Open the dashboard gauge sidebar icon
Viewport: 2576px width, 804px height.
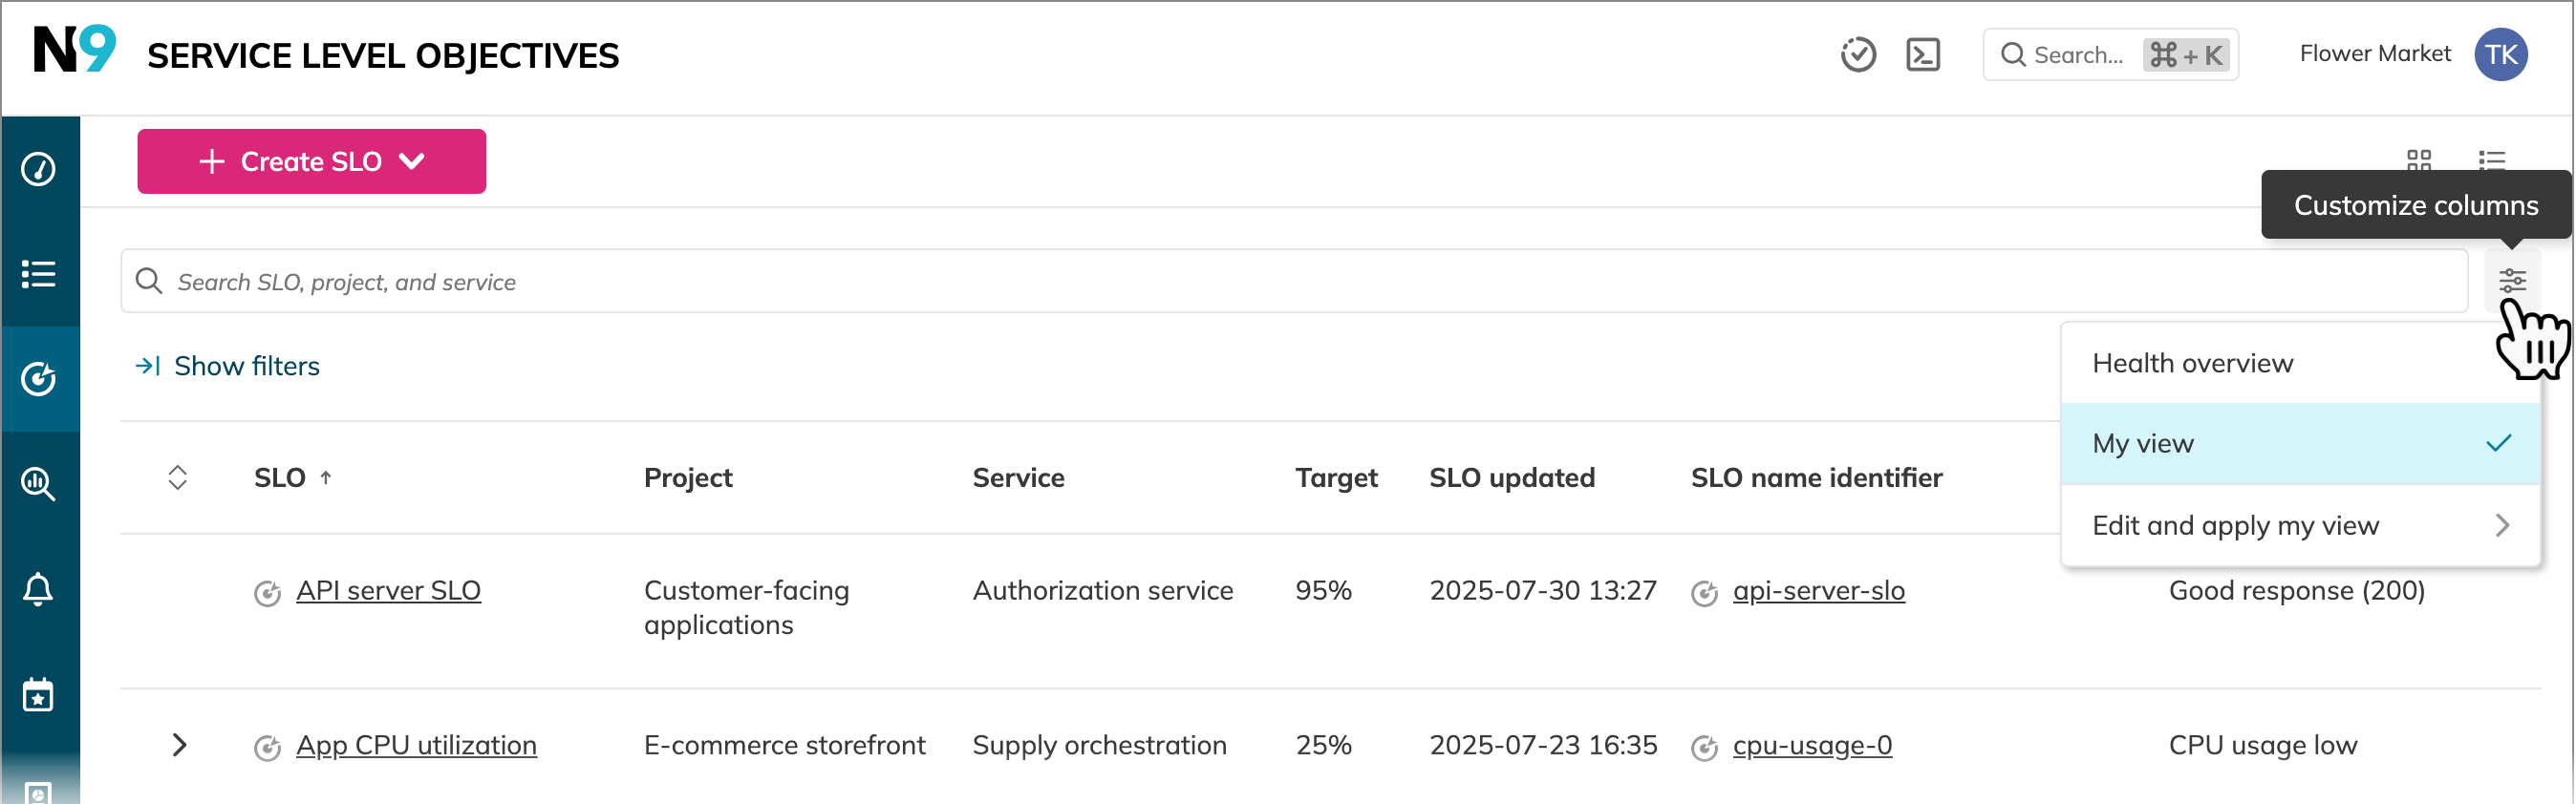coord(39,169)
